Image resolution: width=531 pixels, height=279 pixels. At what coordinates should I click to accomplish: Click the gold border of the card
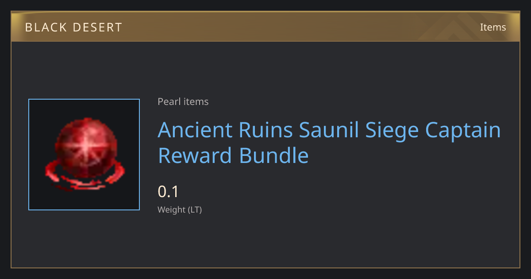coord(265,267)
